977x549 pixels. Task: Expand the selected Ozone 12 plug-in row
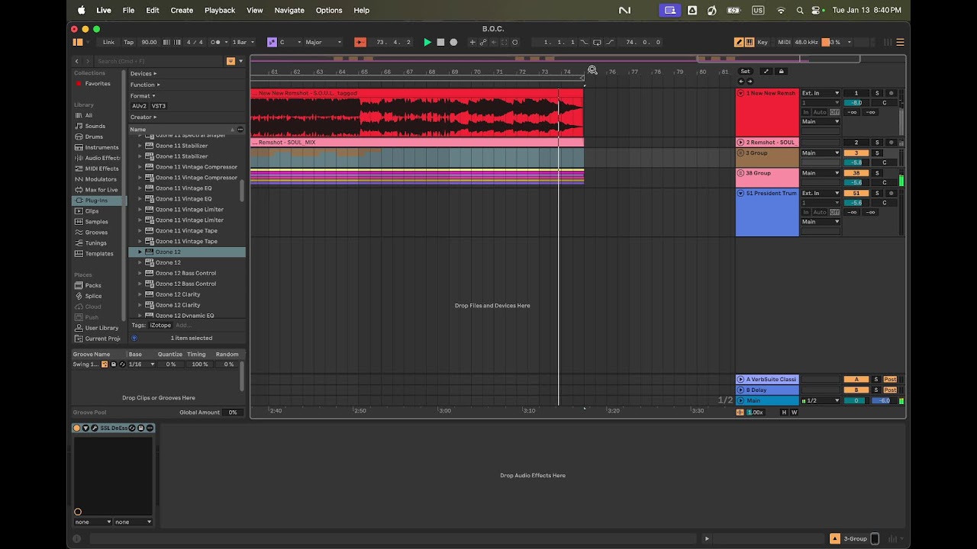(140, 252)
